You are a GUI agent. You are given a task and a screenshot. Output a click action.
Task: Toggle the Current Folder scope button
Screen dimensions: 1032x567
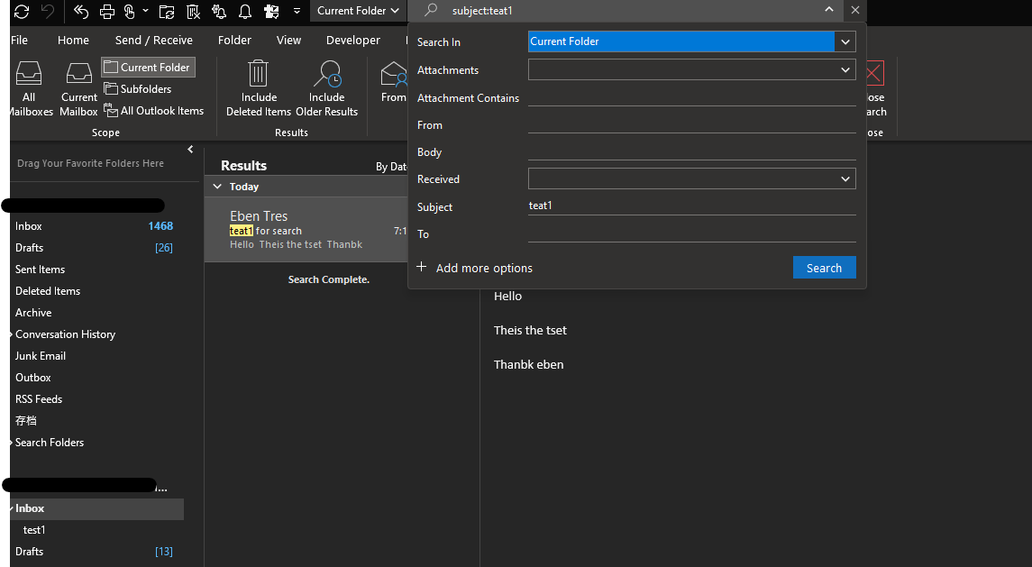click(x=148, y=68)
